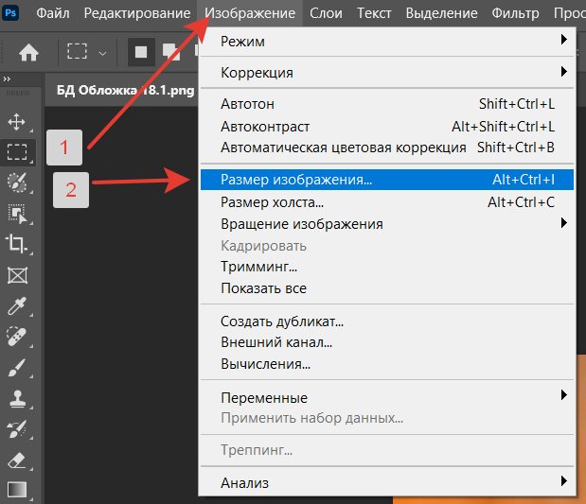The image size is (586, 504).
Task: Select the Clone Stamp tool
Action: coord(17,399)
